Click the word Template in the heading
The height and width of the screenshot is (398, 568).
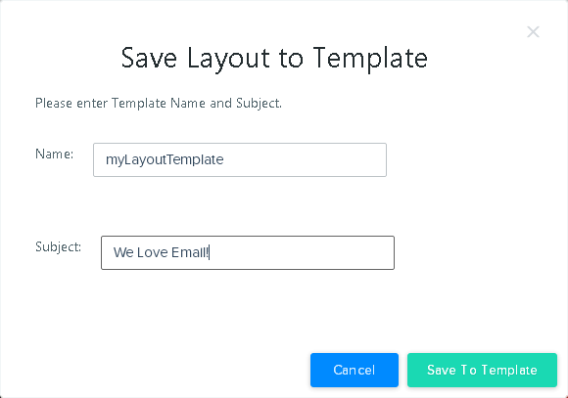370,59
